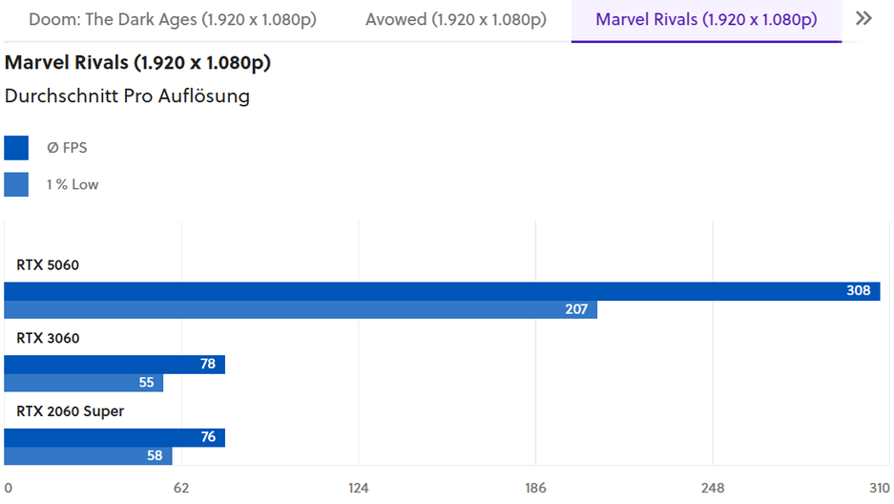The width and height of the screenshot is (894, 504).
Task: Click the RTX 5060 row label
Action: coord(48,265)
